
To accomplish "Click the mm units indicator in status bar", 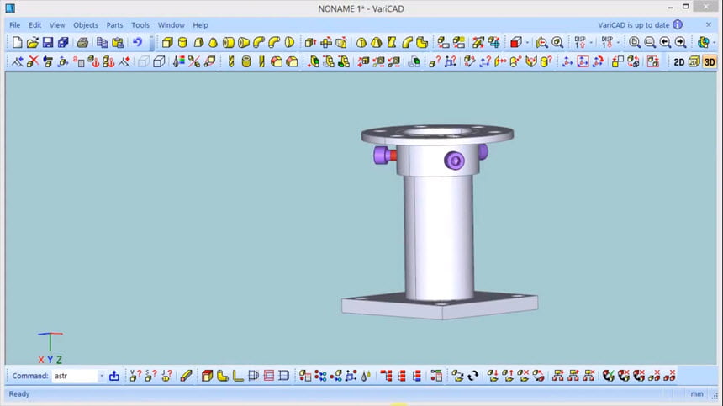I will 697,393.
